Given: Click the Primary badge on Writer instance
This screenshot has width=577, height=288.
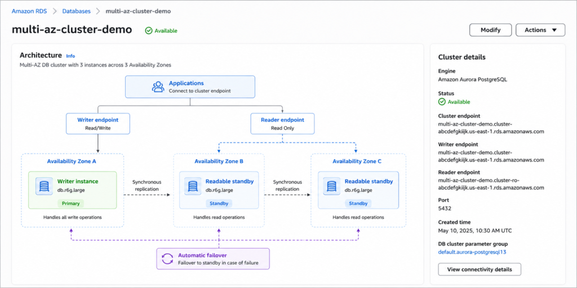Looking at the screenshot, I should (70, 203).
